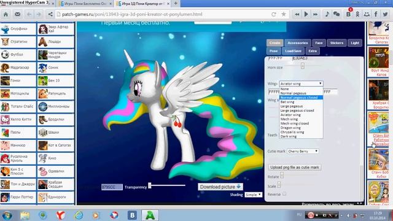The image size is (393, 221).
Task: Open the Stickers tab
Action: [337, 43]
